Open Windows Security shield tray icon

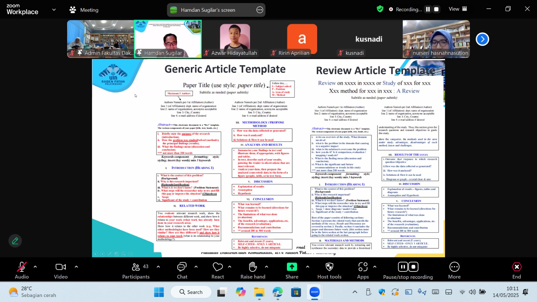(x=382, y=292)
